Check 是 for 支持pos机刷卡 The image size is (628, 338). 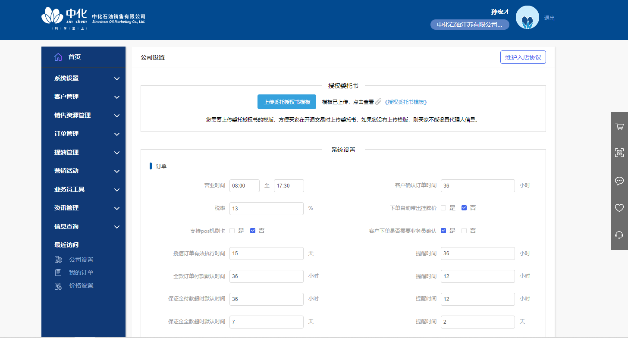point(232,231)
